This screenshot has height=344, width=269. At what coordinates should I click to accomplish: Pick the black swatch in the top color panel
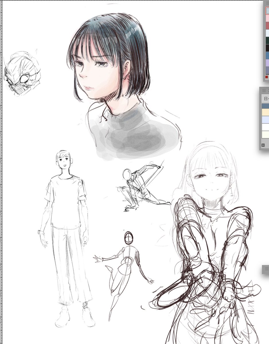point(268,48)
